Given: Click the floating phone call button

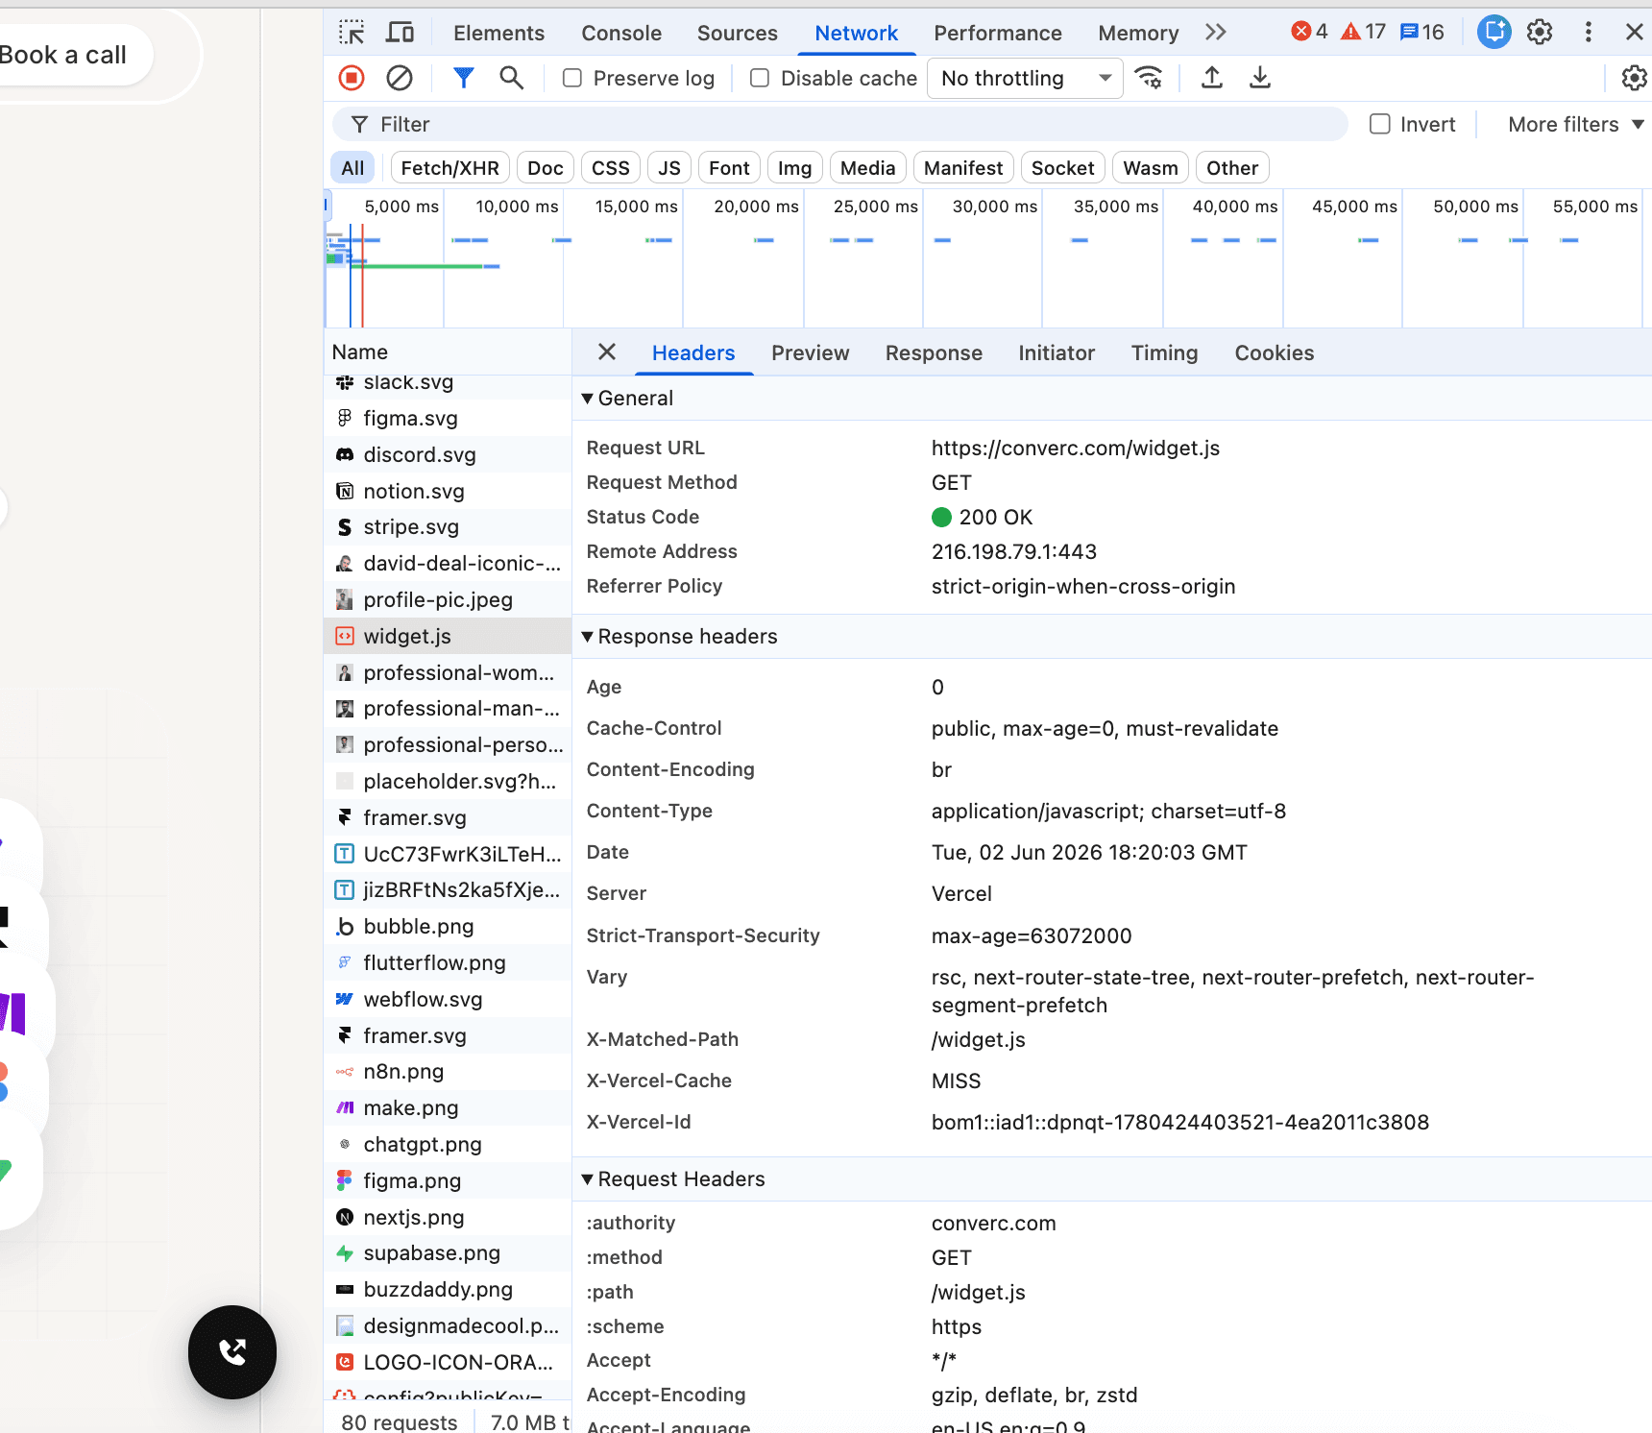Looking at the screenshot, I should pyautogui.click(x=232, y=1352).
